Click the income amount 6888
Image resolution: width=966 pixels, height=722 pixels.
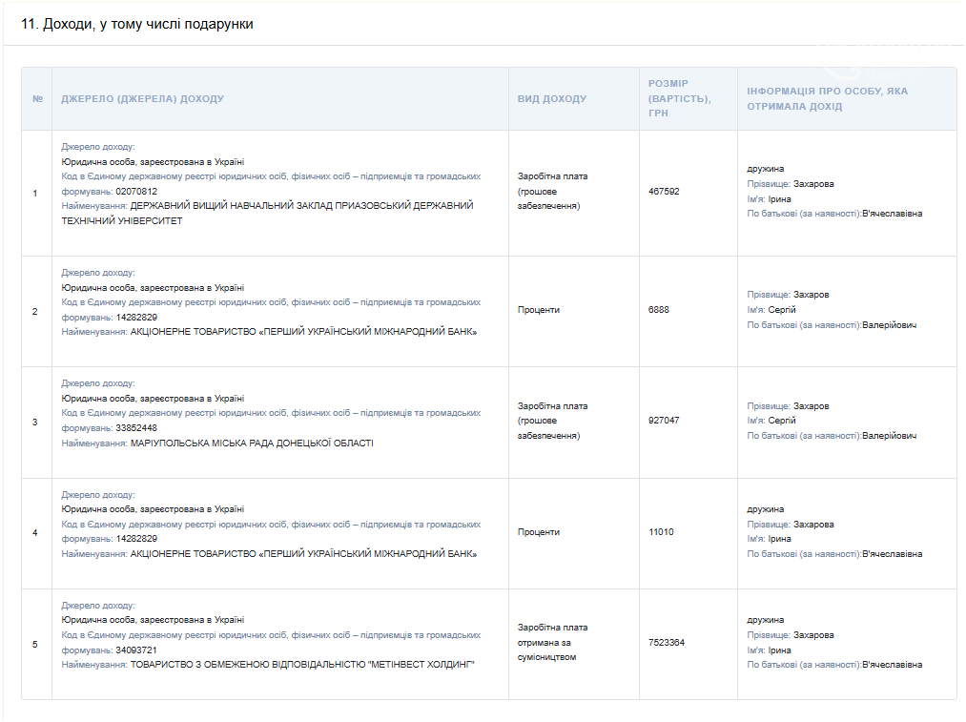(659, 310)
